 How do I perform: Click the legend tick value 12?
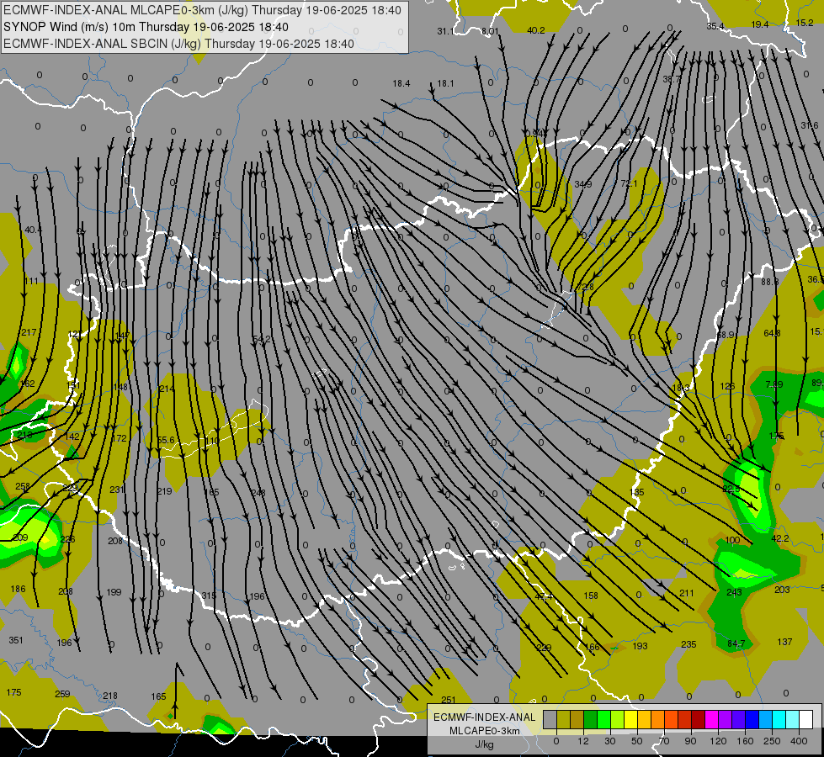(583, 741)
